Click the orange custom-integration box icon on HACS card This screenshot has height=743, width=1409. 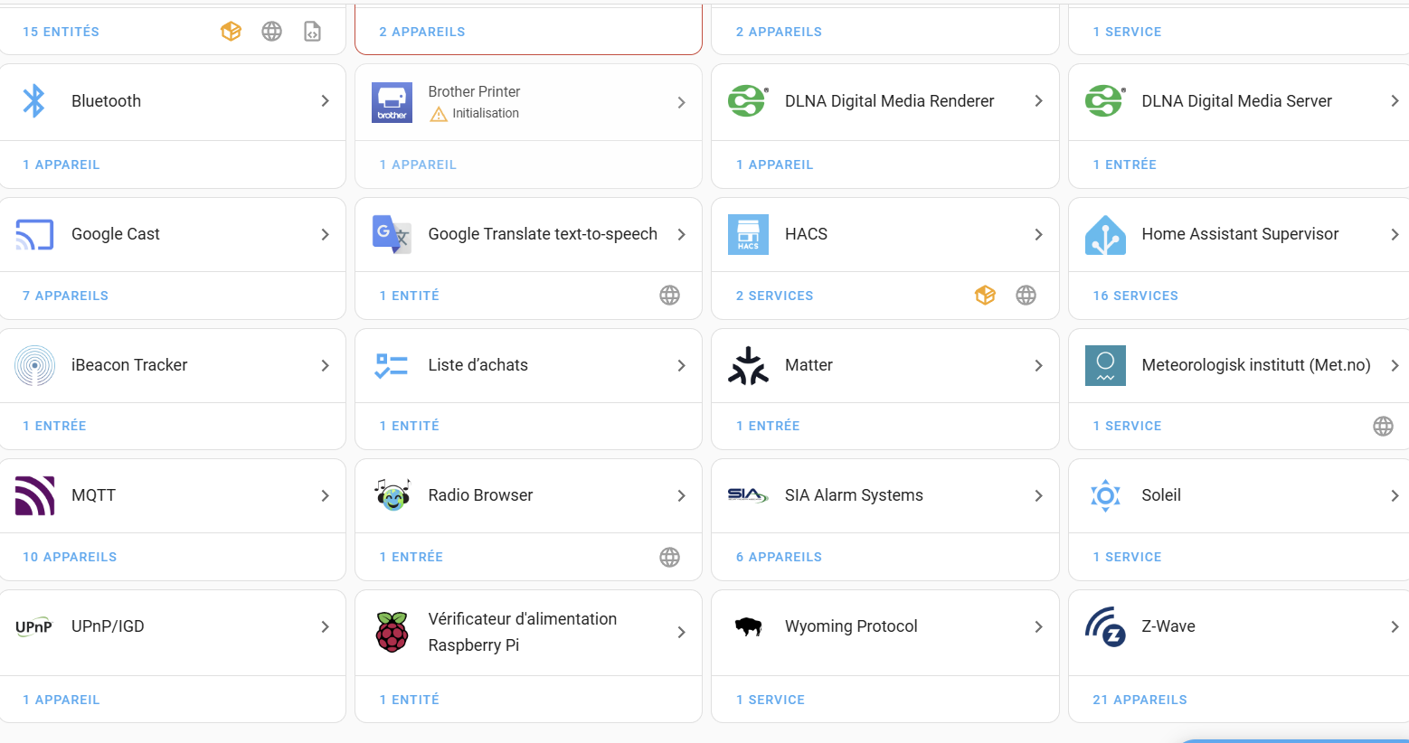985,296
